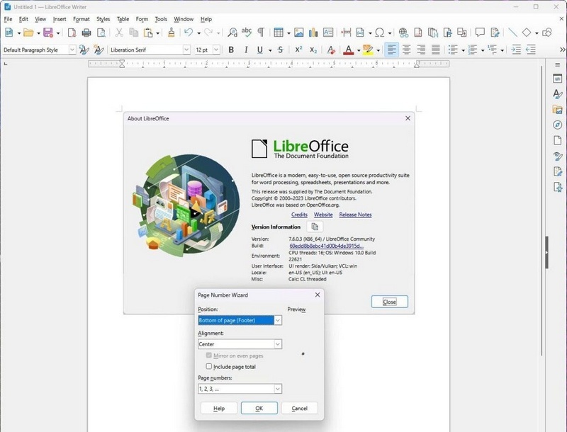Image resolution: width=567 pixels, height=432 pixels.
Task: Open Alignment Center dropdown in wizard
Action: point(278,344)
